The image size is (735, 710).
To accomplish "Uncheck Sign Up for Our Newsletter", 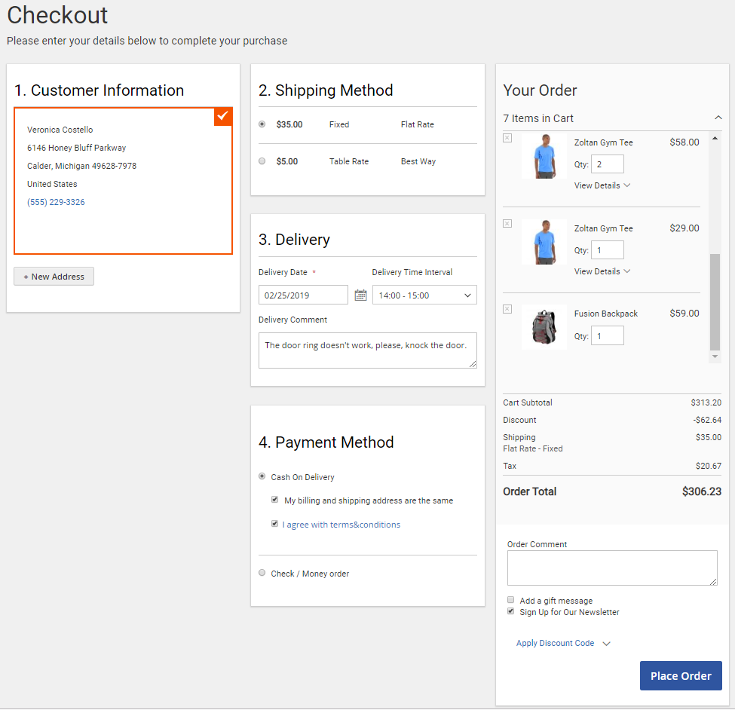I will [511, 611].
